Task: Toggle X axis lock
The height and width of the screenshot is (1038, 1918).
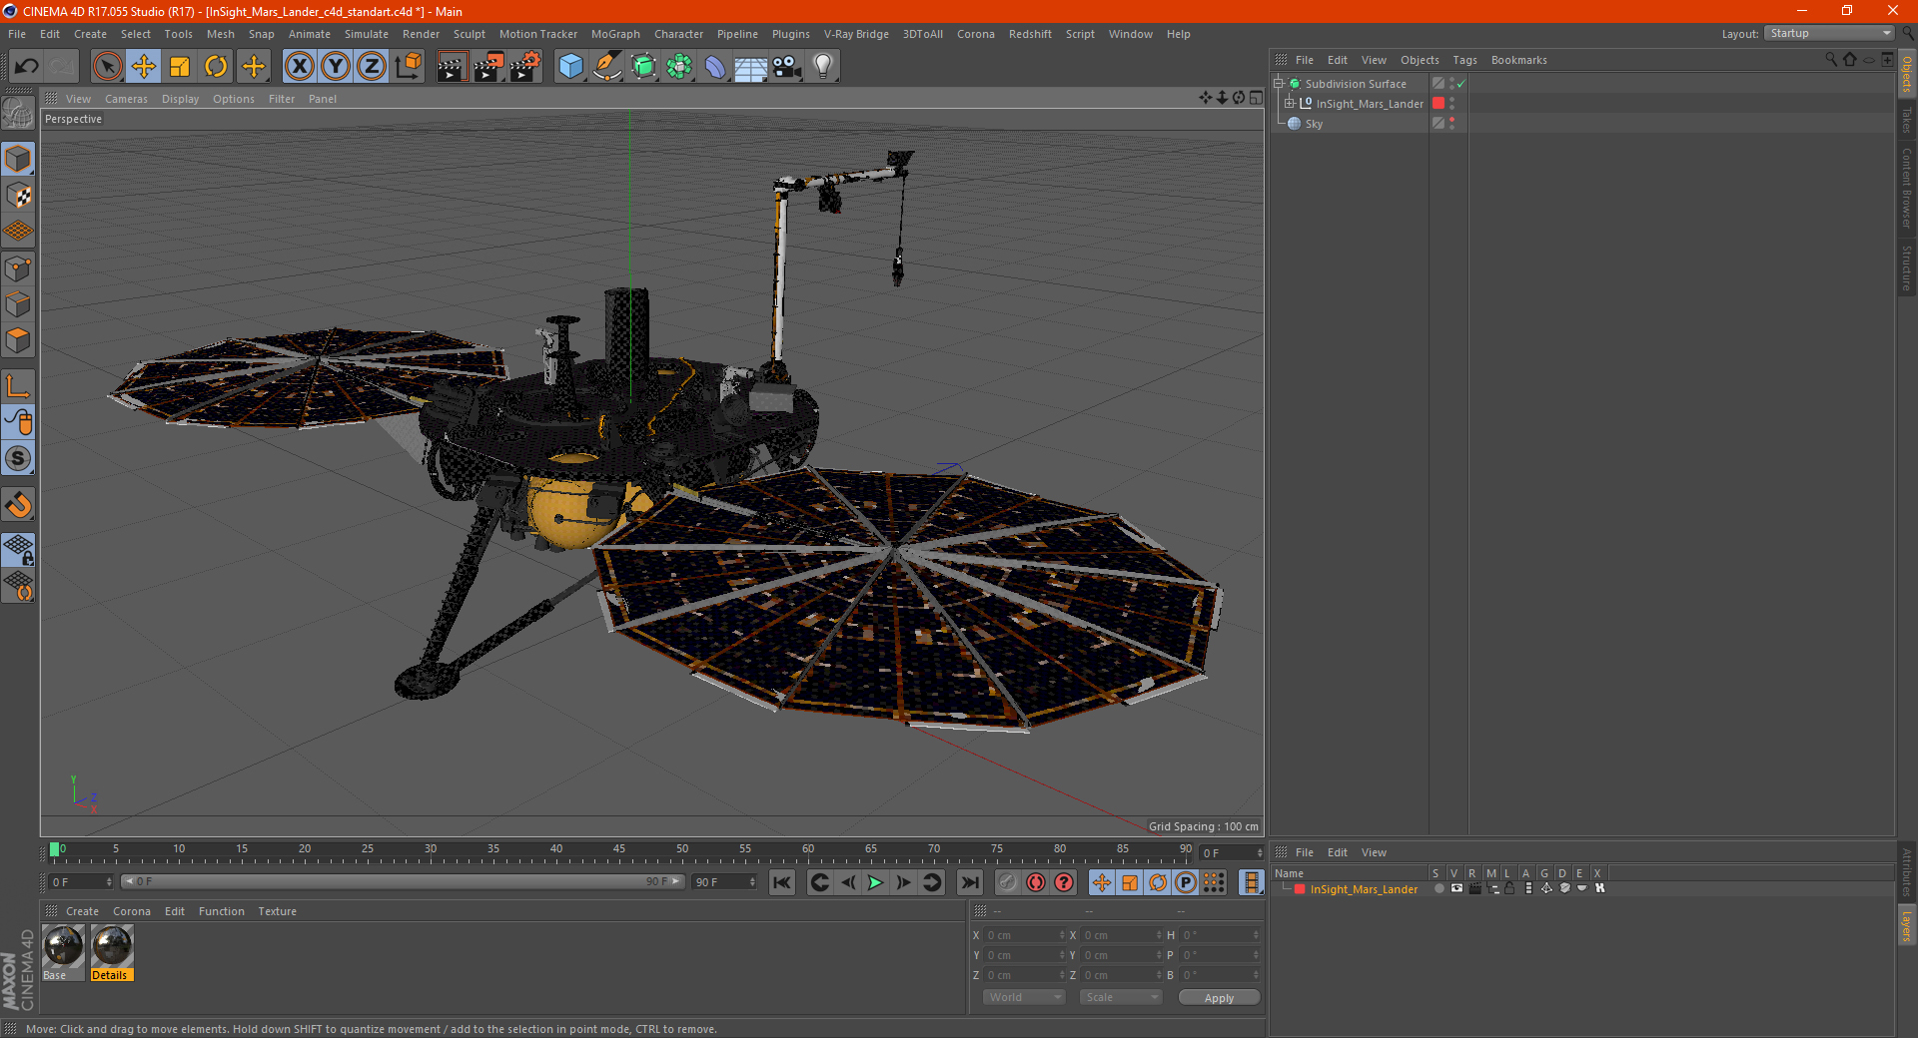Action: pyautogui.click(x=299, y=67)
